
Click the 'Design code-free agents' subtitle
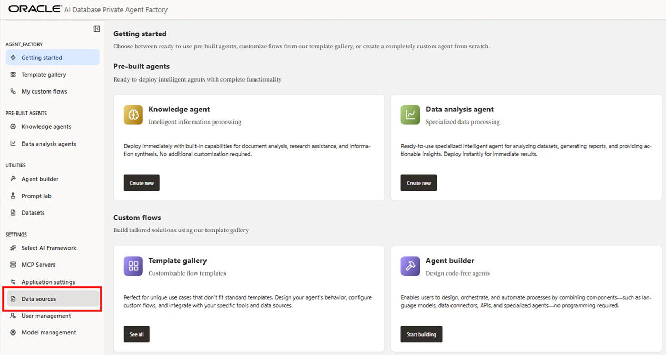click(458, 273)
